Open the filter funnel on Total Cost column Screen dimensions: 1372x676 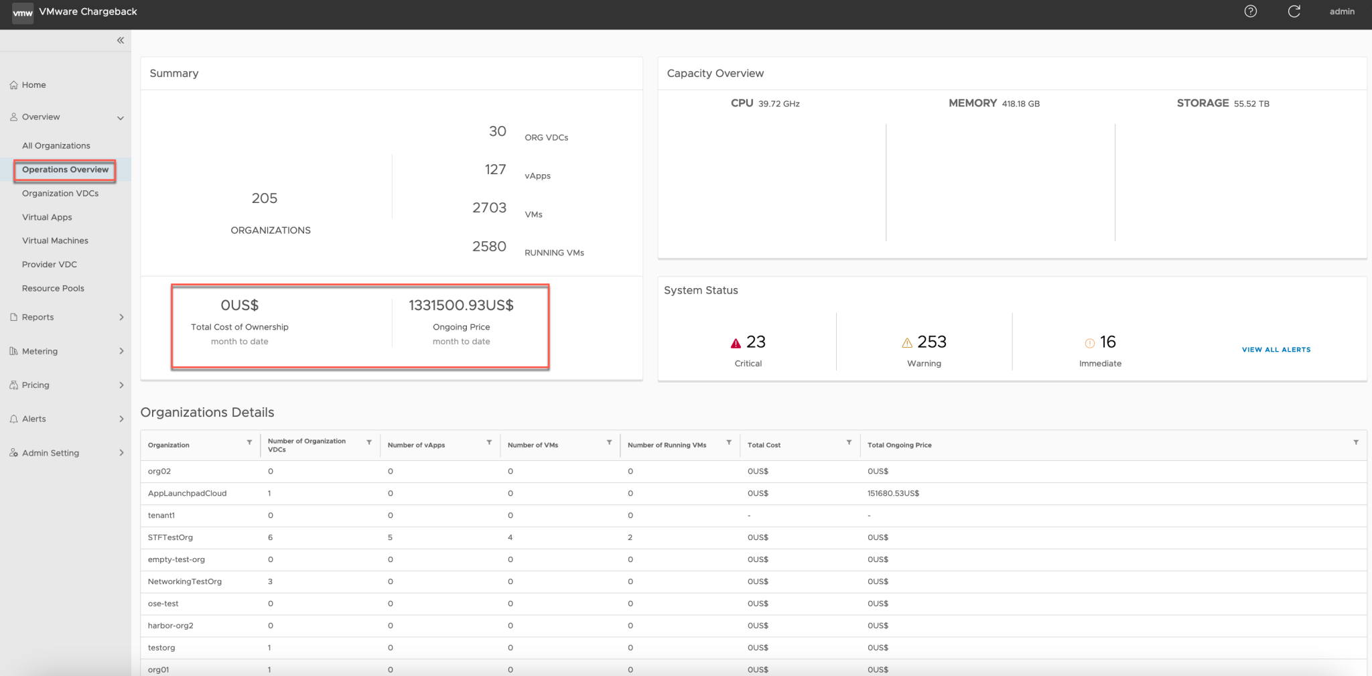[x=849, y=442]
